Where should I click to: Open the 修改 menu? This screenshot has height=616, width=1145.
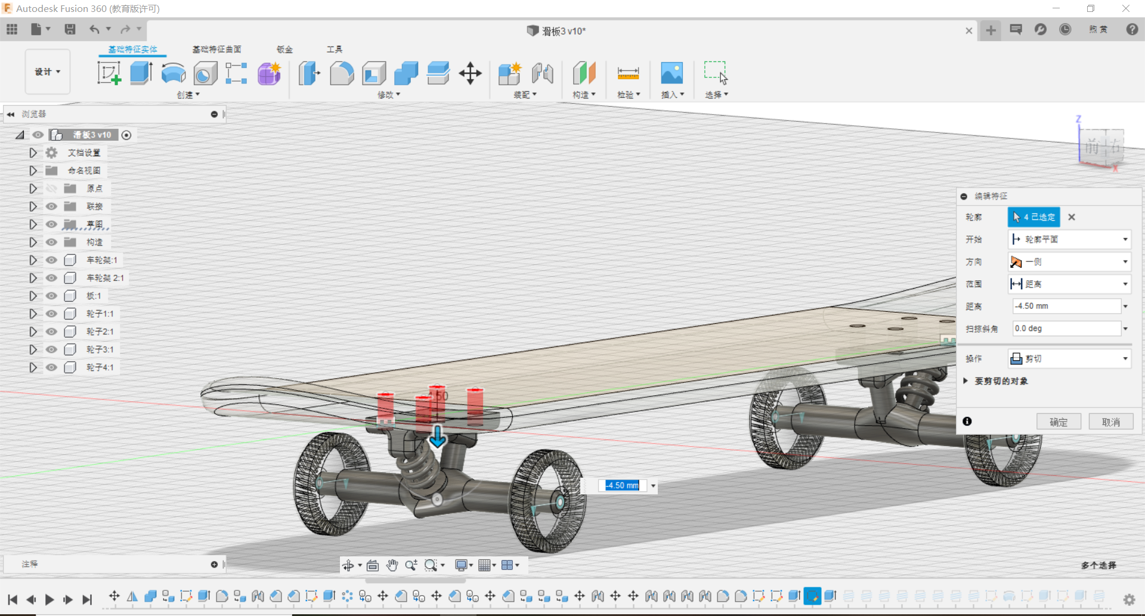pos(389,95)
